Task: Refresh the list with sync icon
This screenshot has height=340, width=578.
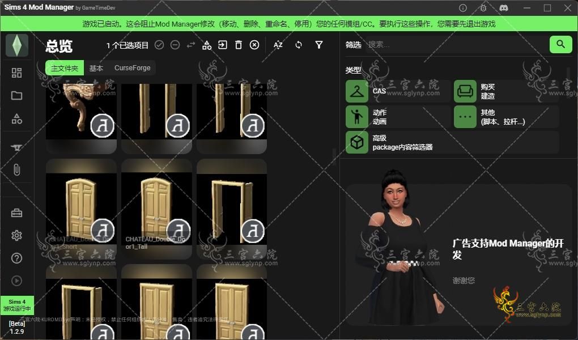Action: point(299,45)
